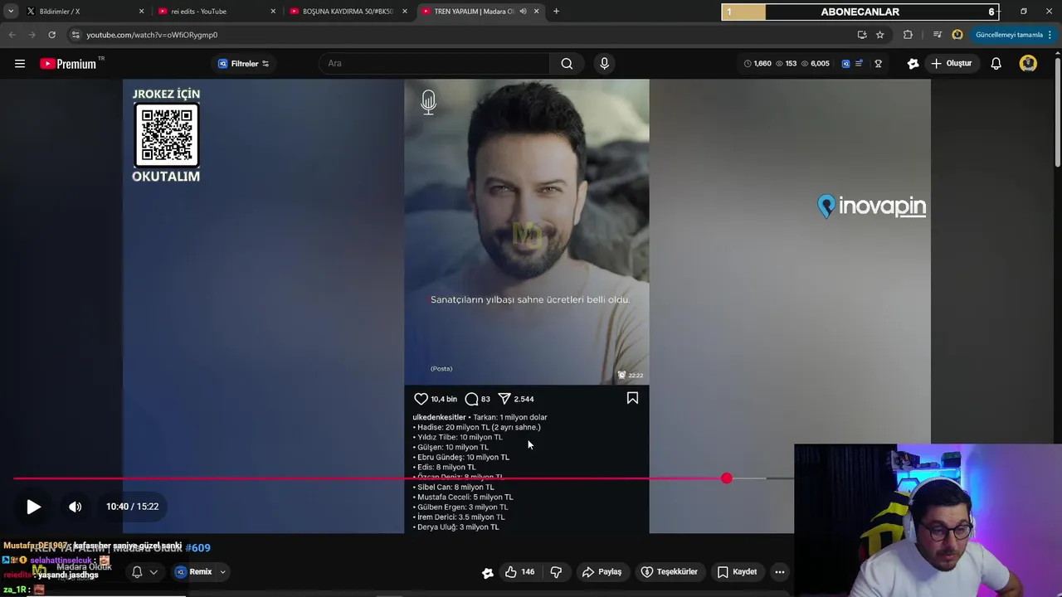
Task: Reload the current page
Action: pyautogui.click(x=51, y=35)
